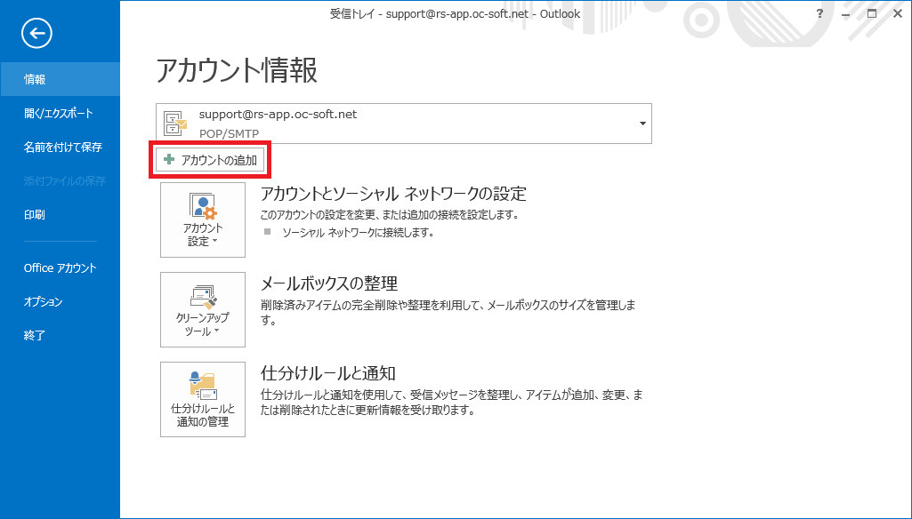
Task: Click the account mailbox icon beside support@rs-app.oc-soft.net
Action: point(176,124)
